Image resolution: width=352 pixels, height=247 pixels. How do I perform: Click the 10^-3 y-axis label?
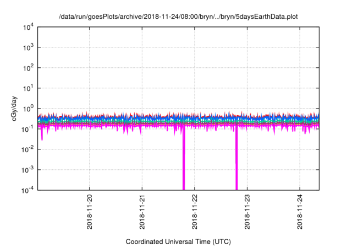(28, 170)
